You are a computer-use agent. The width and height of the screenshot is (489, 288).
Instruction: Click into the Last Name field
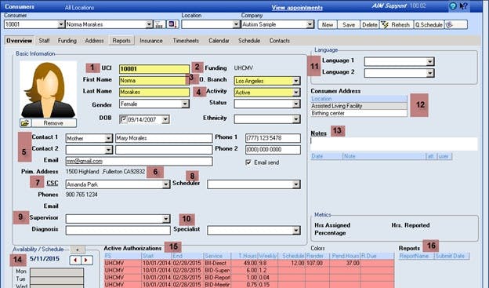click(154, 92)
